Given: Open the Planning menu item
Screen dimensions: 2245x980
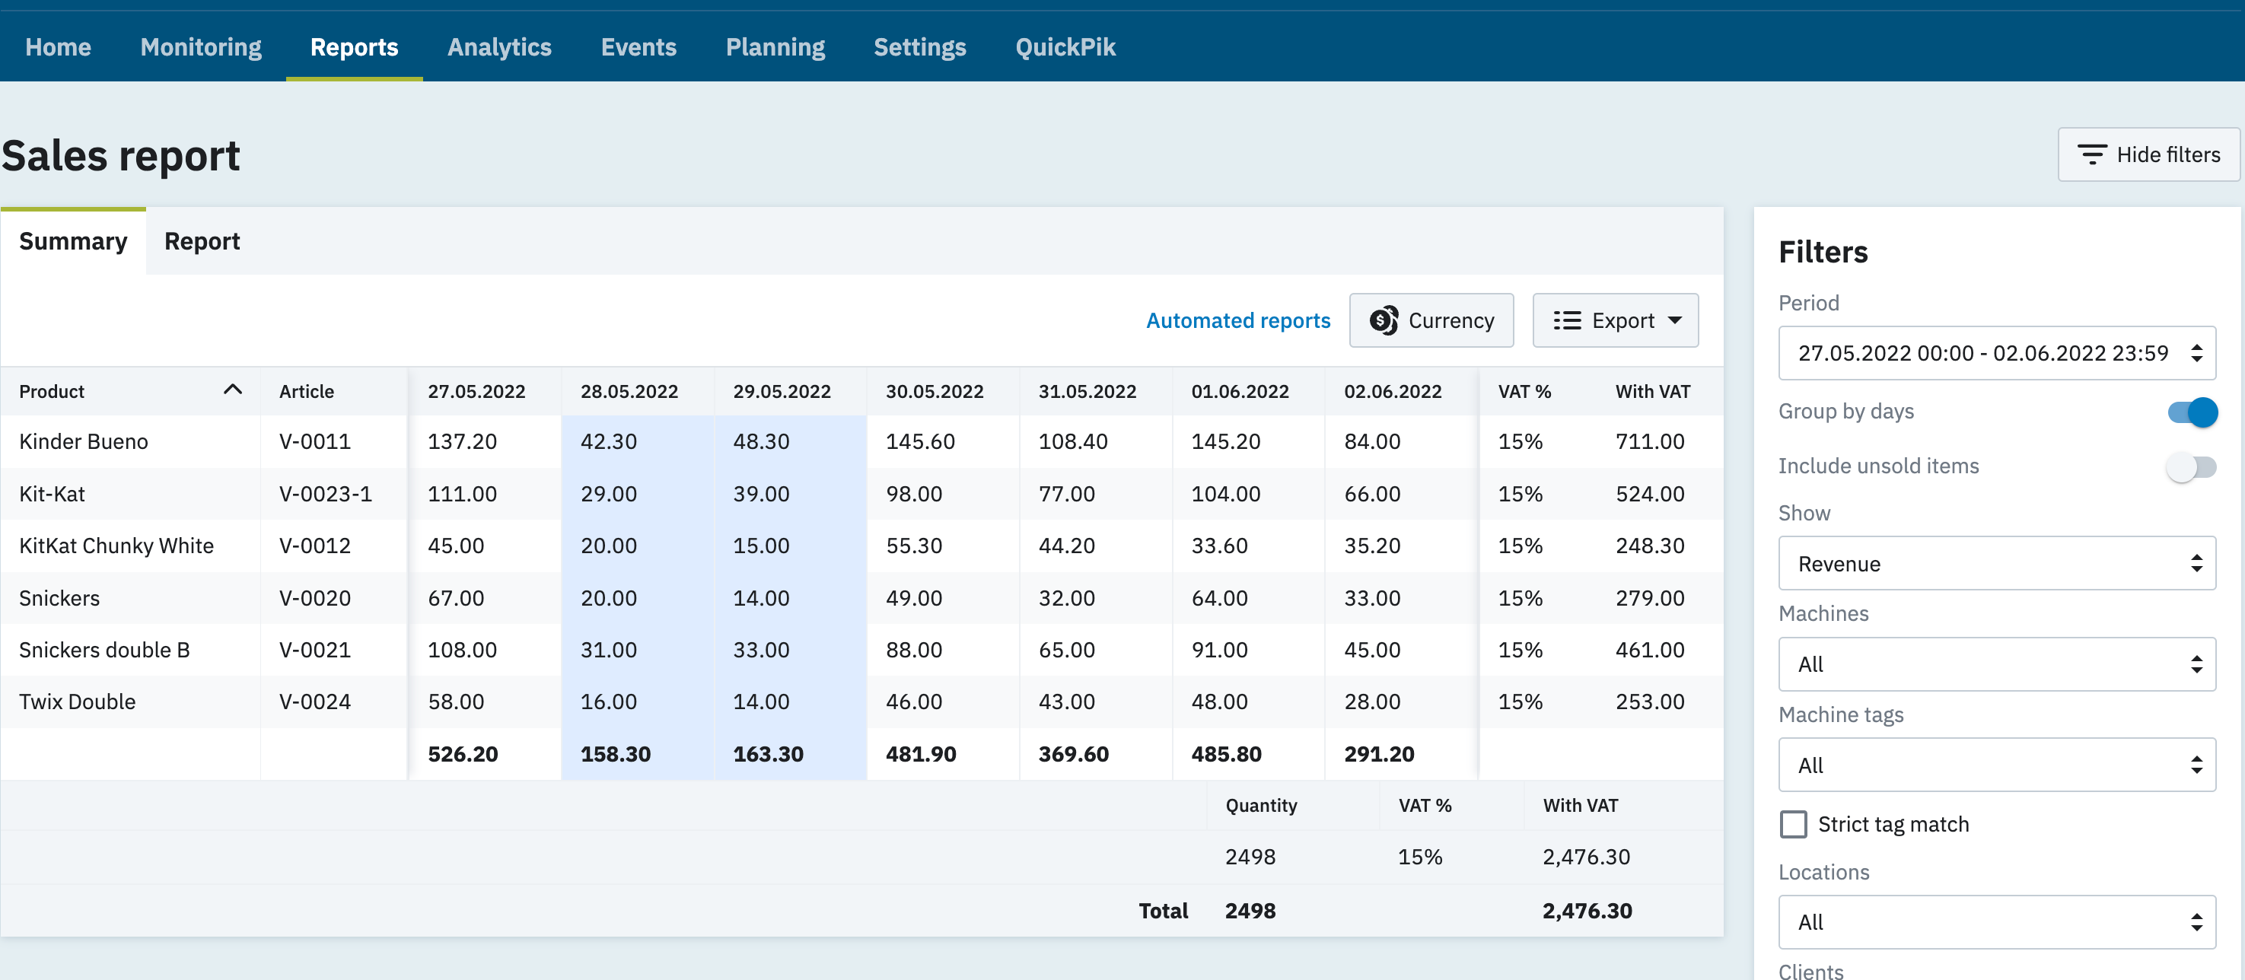Looking at the screenshot, I should [x=775, y=47].
